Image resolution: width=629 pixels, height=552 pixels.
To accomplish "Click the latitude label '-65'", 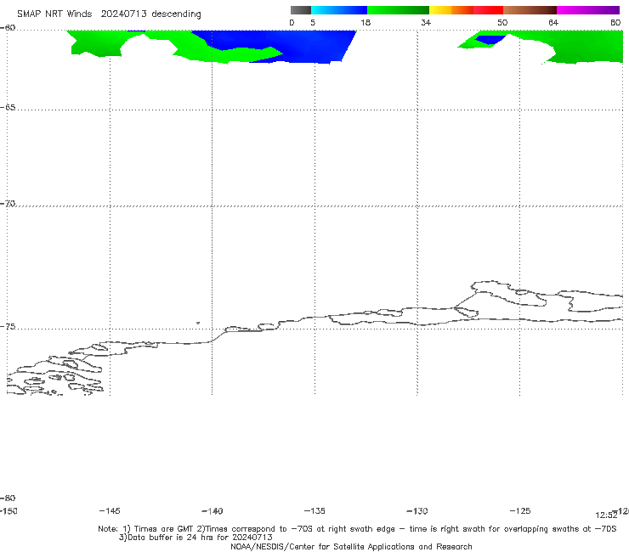I will [8, 108].
